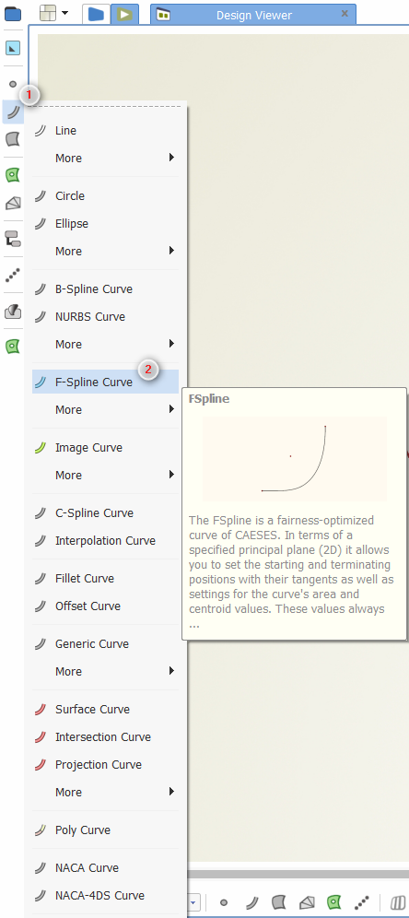Select the point creation icon in the sidebar
The height and width of the screenshot is (918, 409).
click(x=13, y=84)
